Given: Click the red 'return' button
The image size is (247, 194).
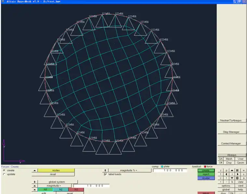Looking at the screenshot, I should [206, 193].
